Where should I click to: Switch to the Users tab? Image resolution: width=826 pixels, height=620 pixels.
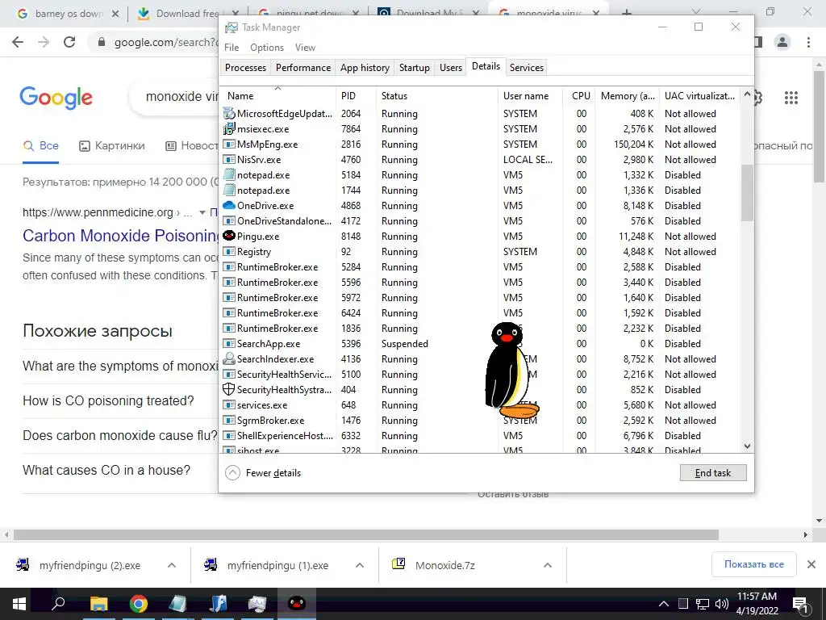point(450,68)
